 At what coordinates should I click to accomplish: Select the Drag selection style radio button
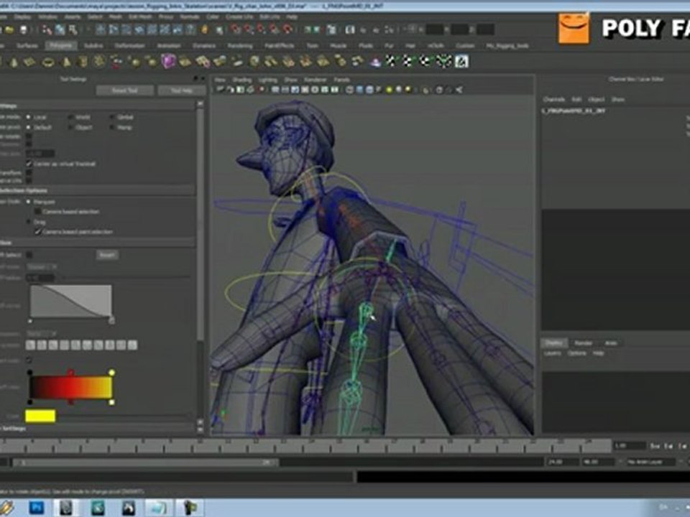coord(29,222)
